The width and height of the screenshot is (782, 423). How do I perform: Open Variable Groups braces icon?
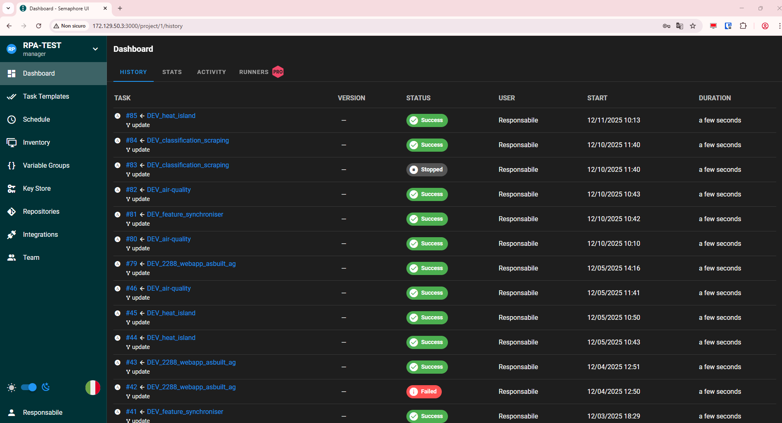12,166
